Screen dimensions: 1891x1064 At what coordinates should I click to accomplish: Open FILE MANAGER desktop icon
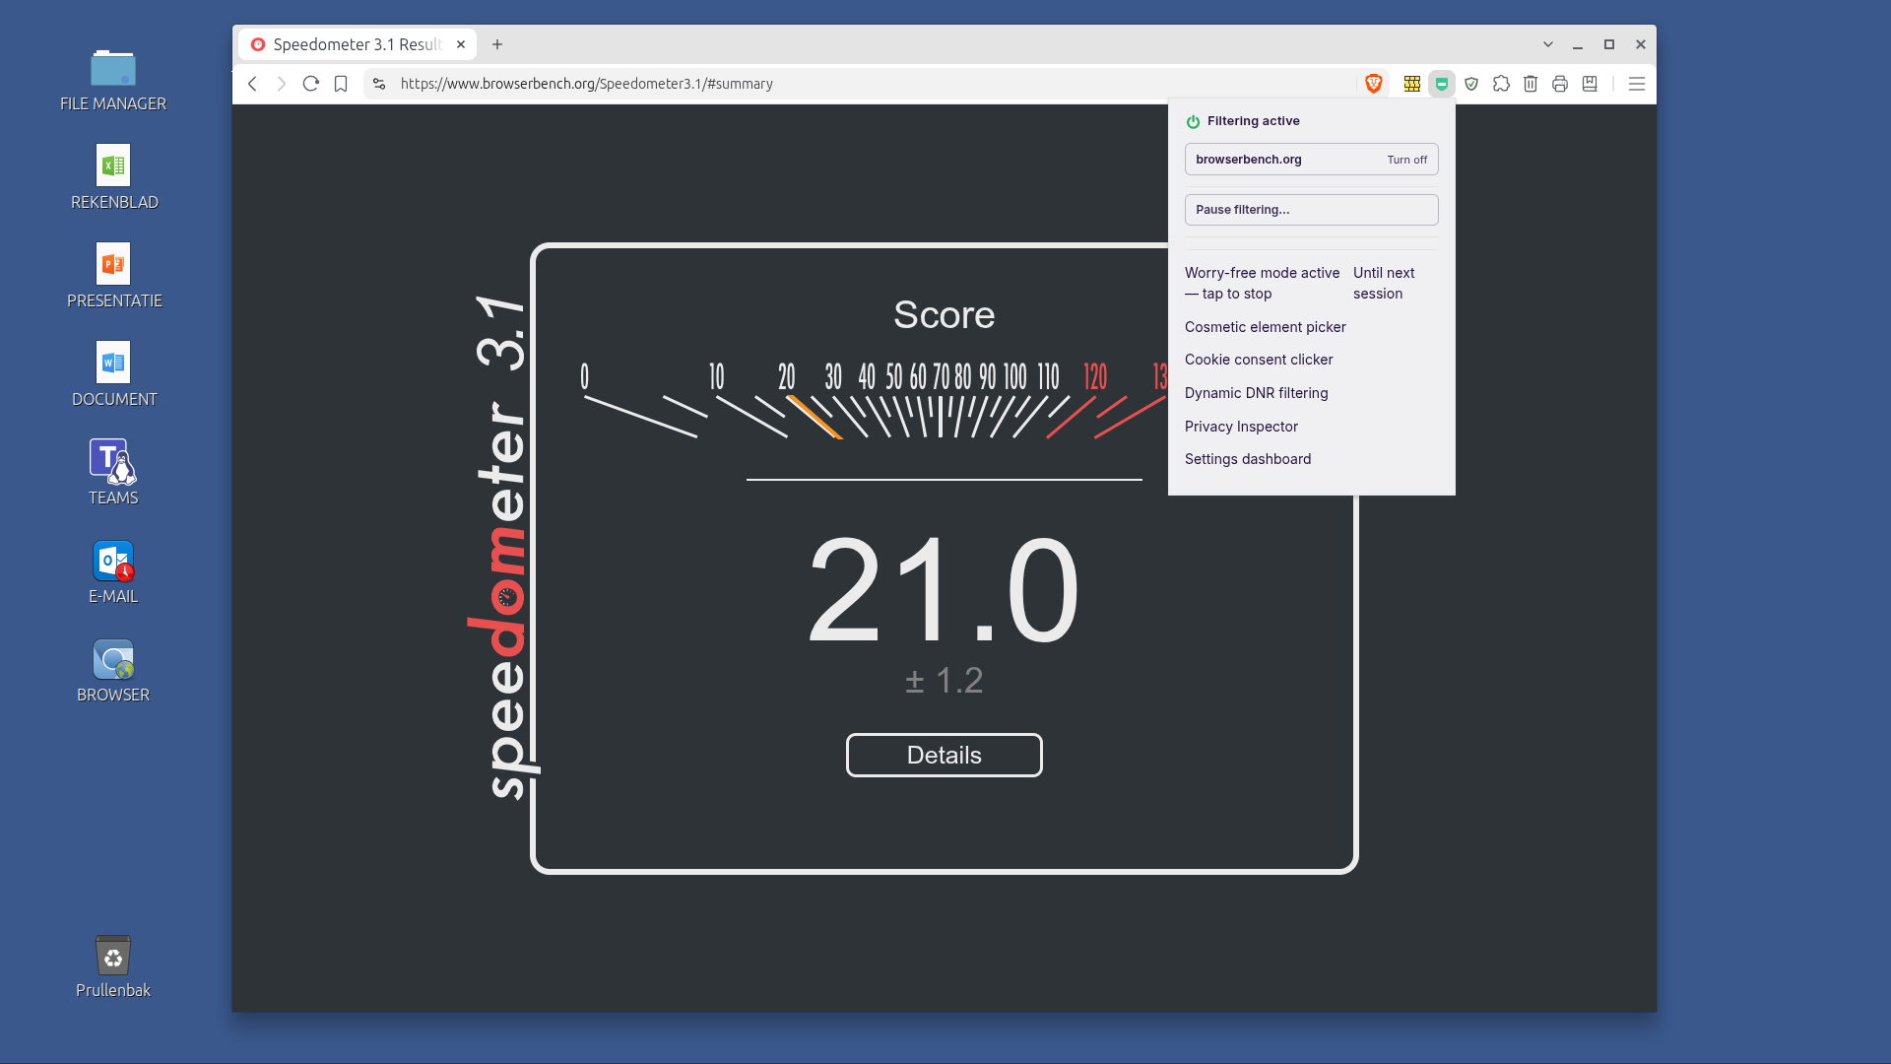[x=113, y=80]
